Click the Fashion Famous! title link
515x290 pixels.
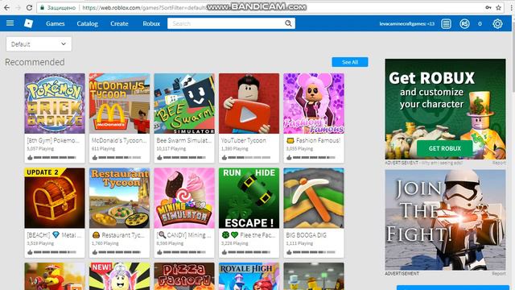pyautogui.click(x=313, y=140)
